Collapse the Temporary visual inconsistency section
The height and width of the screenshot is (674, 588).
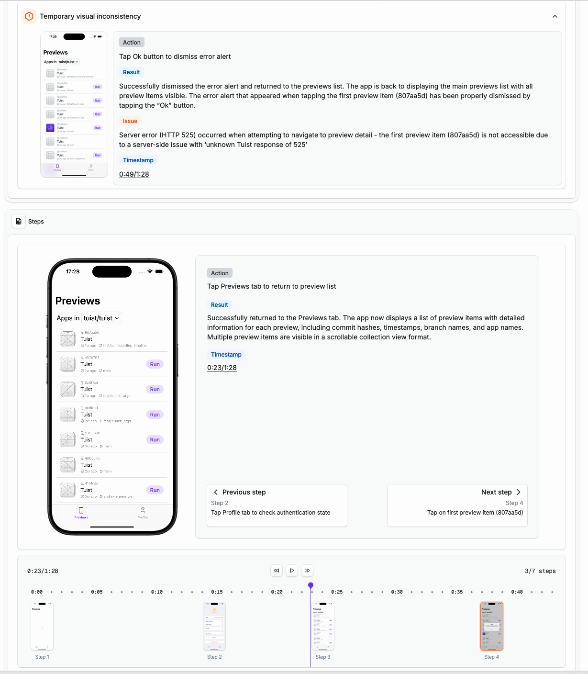click(x=555, y=16)
